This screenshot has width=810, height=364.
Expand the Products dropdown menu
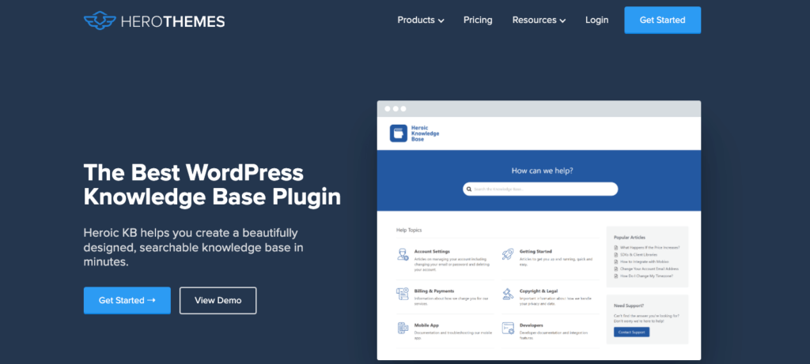pos(420,20)
